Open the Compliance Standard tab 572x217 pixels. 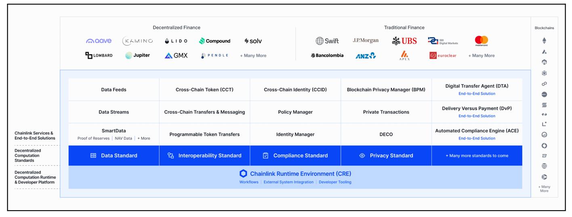(x=295, y=155)
